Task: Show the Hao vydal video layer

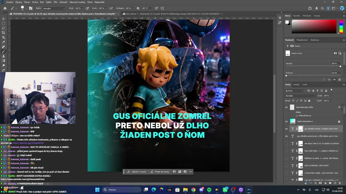Action: coord(287,151)
